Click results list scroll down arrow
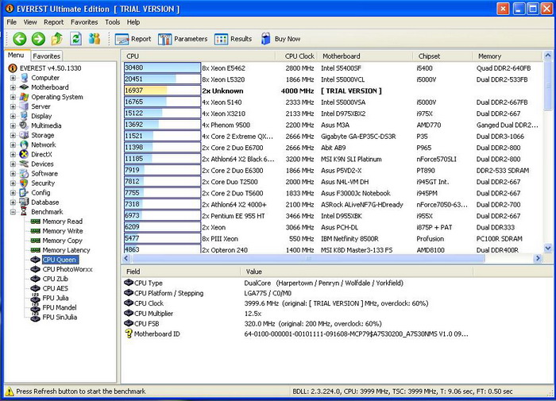556x401 pixels. 548,249
